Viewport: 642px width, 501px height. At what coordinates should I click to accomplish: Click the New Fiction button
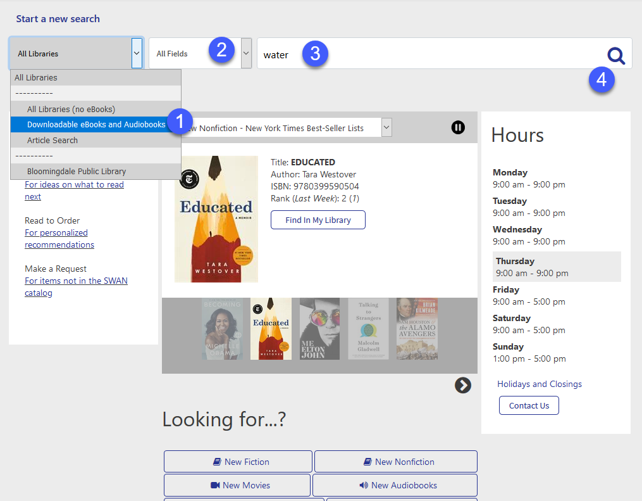238,462
